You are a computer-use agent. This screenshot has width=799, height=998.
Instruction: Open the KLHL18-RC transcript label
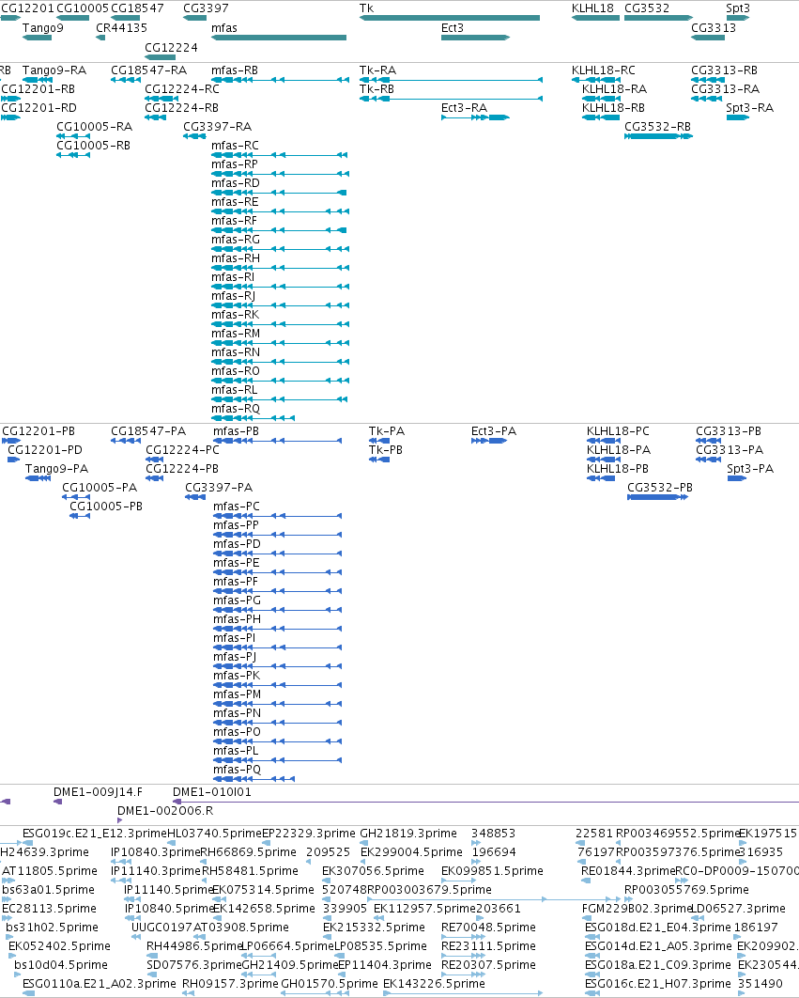coord(604,70)
